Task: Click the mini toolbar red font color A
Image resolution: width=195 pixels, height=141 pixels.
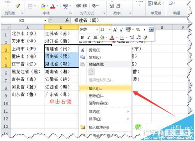Action: tap(112, 37)
